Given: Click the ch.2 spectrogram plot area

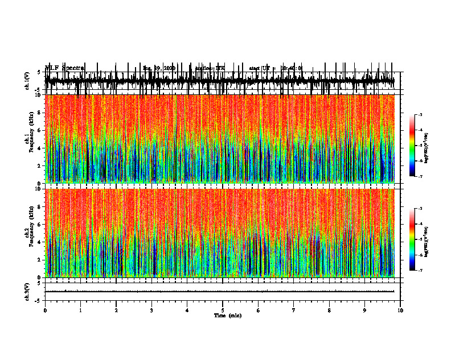Looking at the screenshot, I should (220, 233).
